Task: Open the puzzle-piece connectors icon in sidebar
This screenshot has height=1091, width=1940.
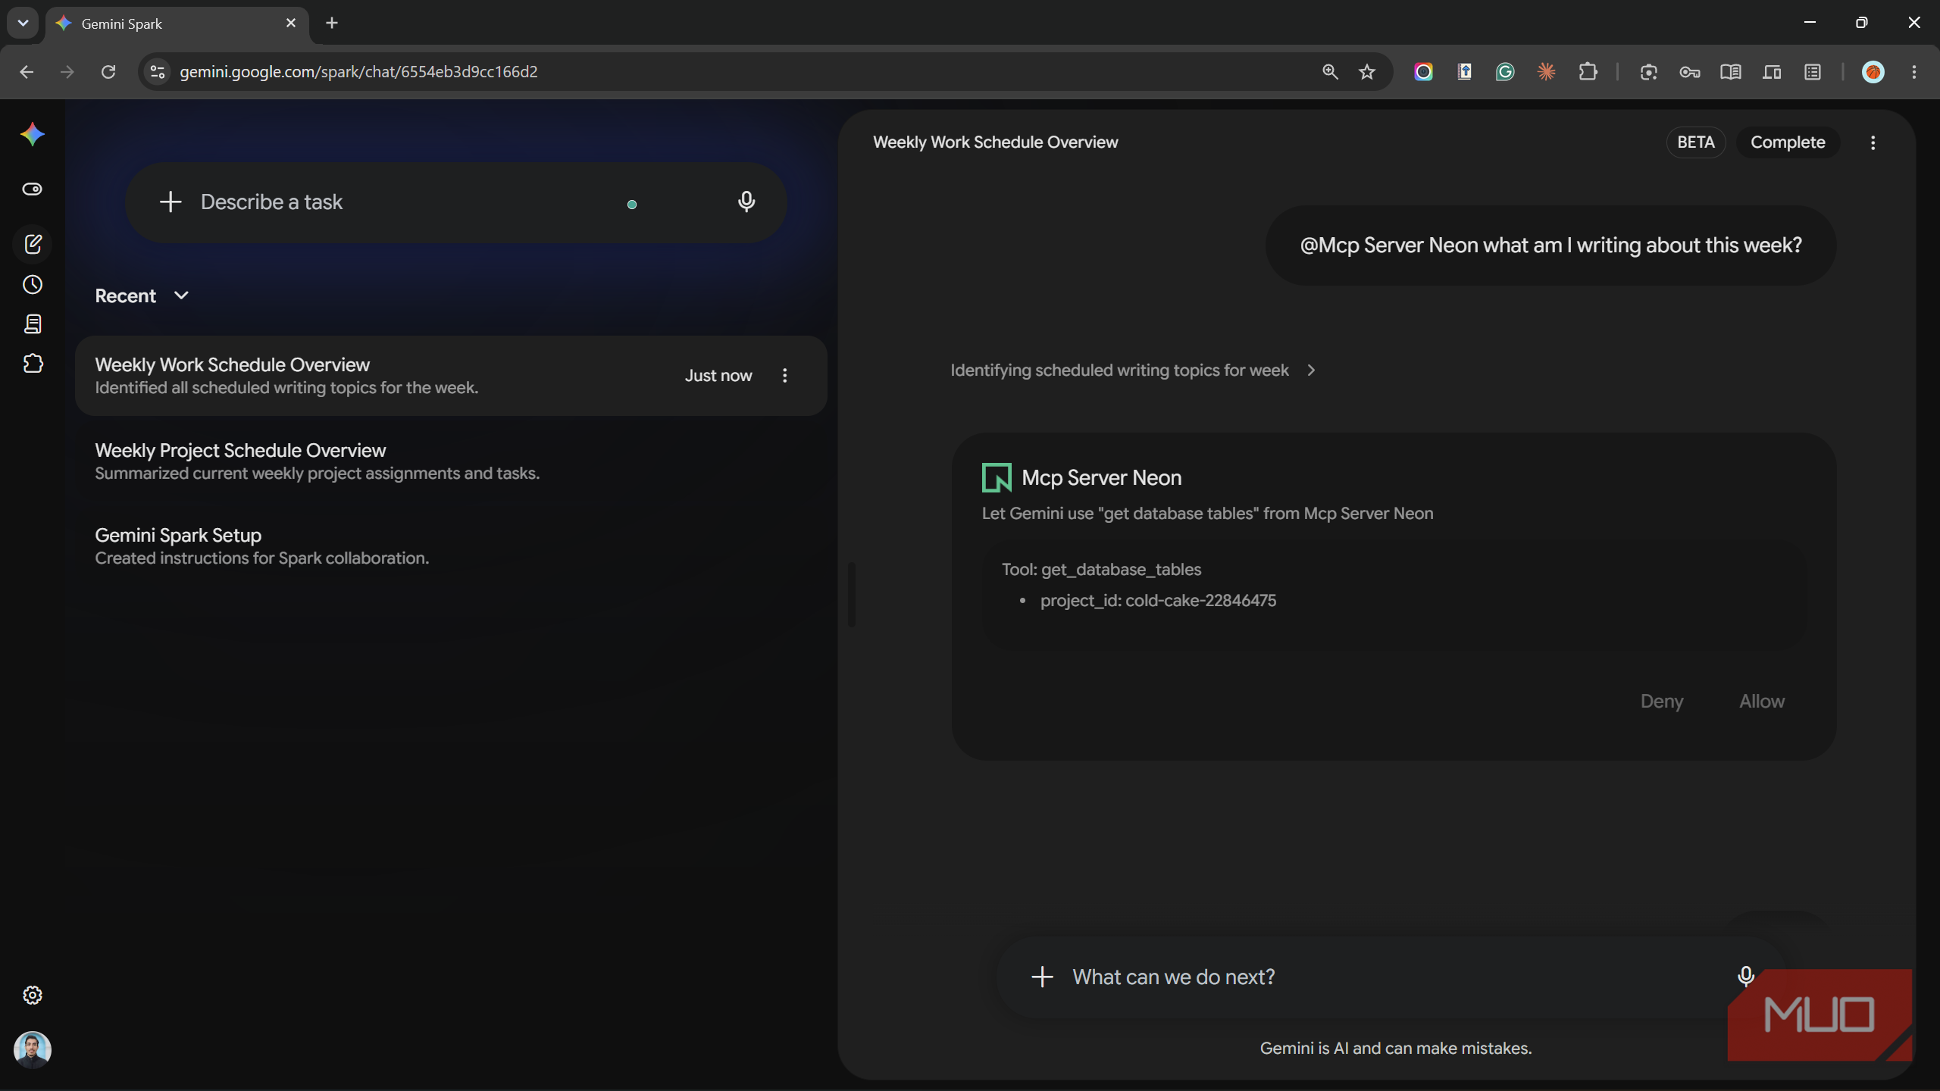Action: 33,364
